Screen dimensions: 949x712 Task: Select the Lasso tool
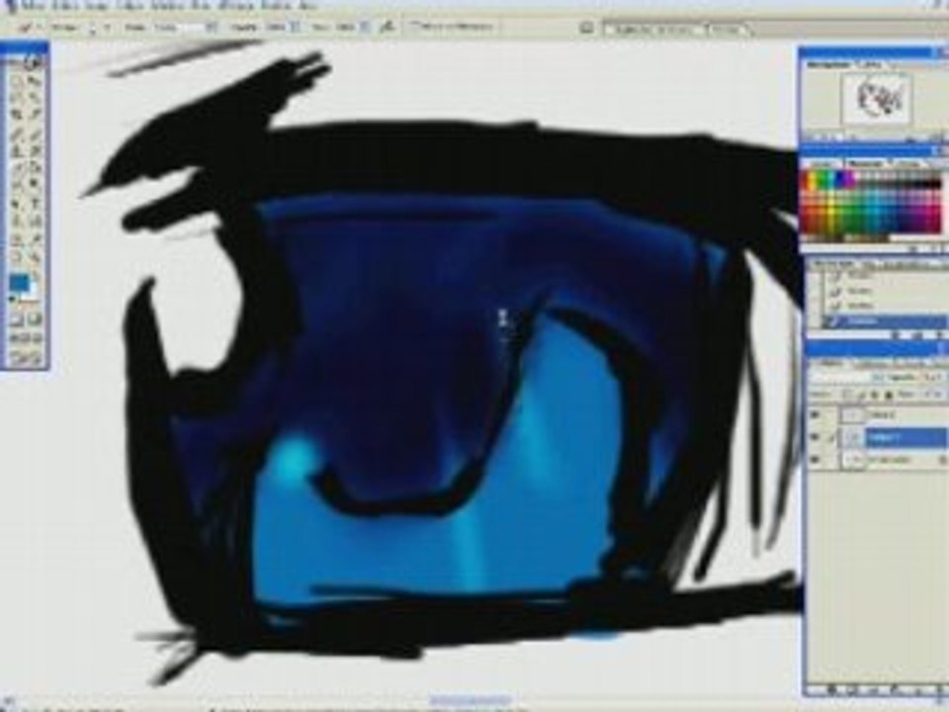click(17, 97)
